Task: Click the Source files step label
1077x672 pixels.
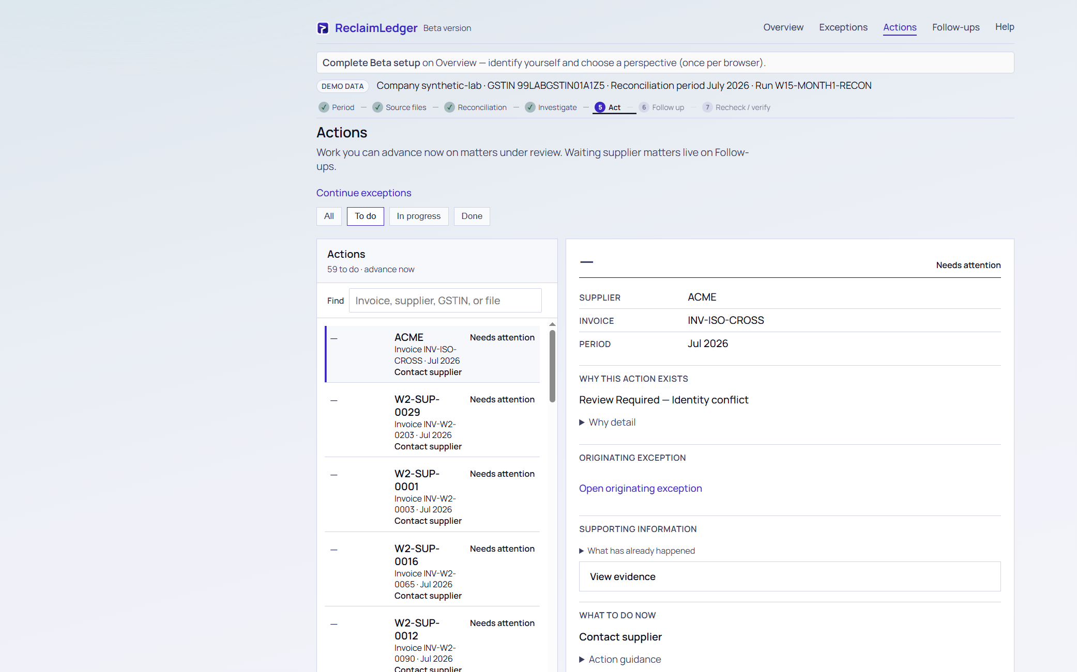Action: point(406,107)
